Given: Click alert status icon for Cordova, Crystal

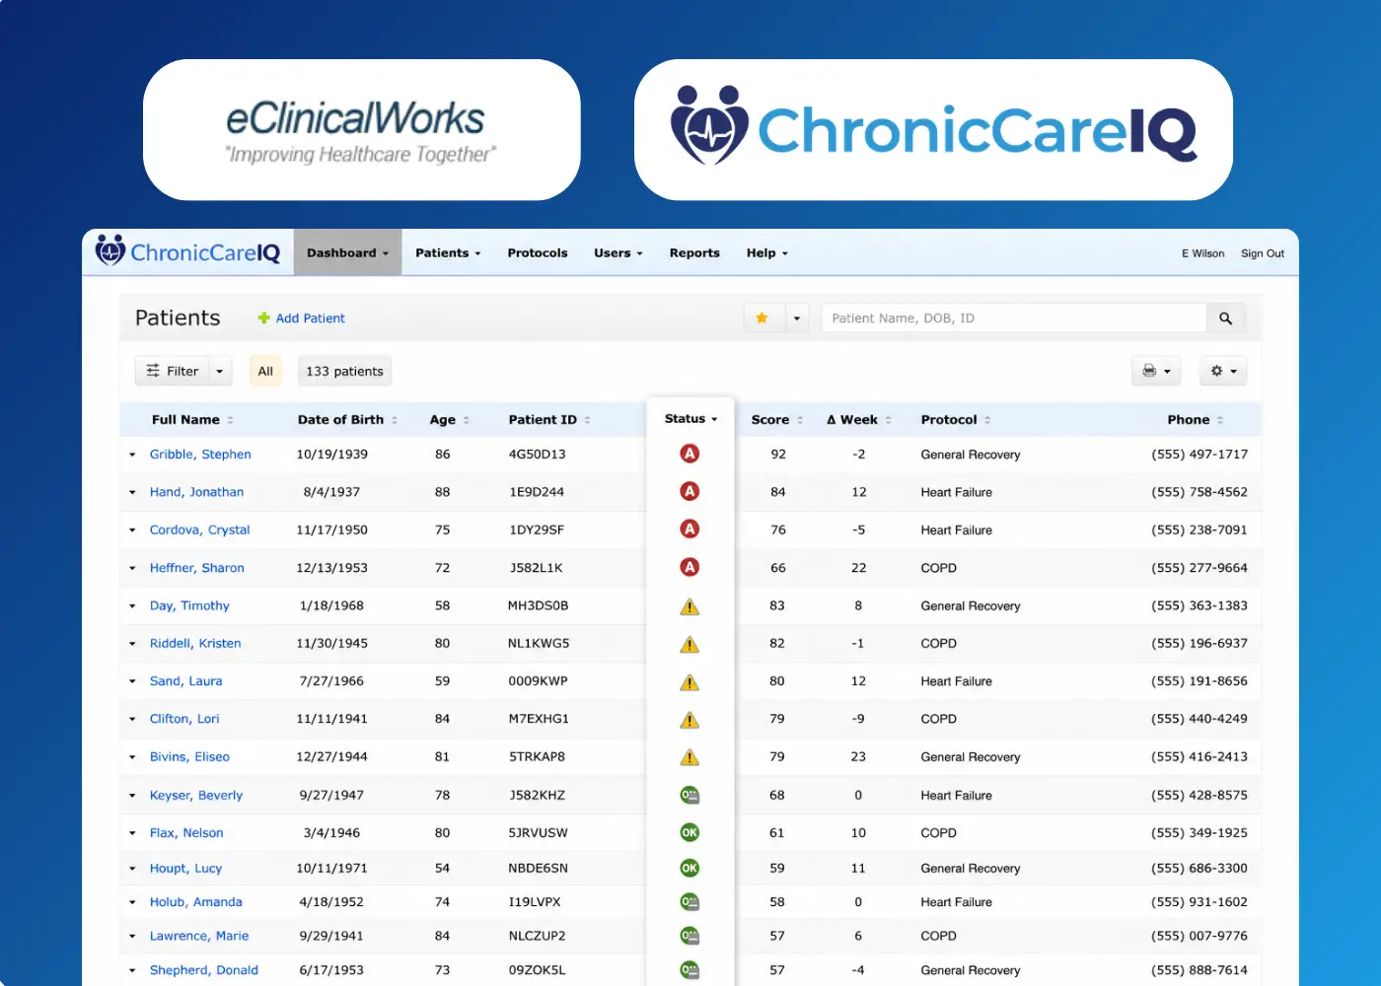Looking at the screenshot, I should (690, 529).
